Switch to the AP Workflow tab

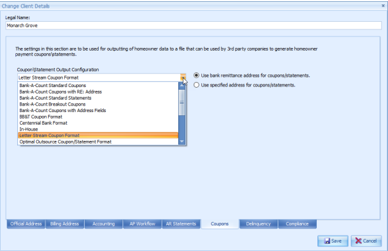coord(142,224)
